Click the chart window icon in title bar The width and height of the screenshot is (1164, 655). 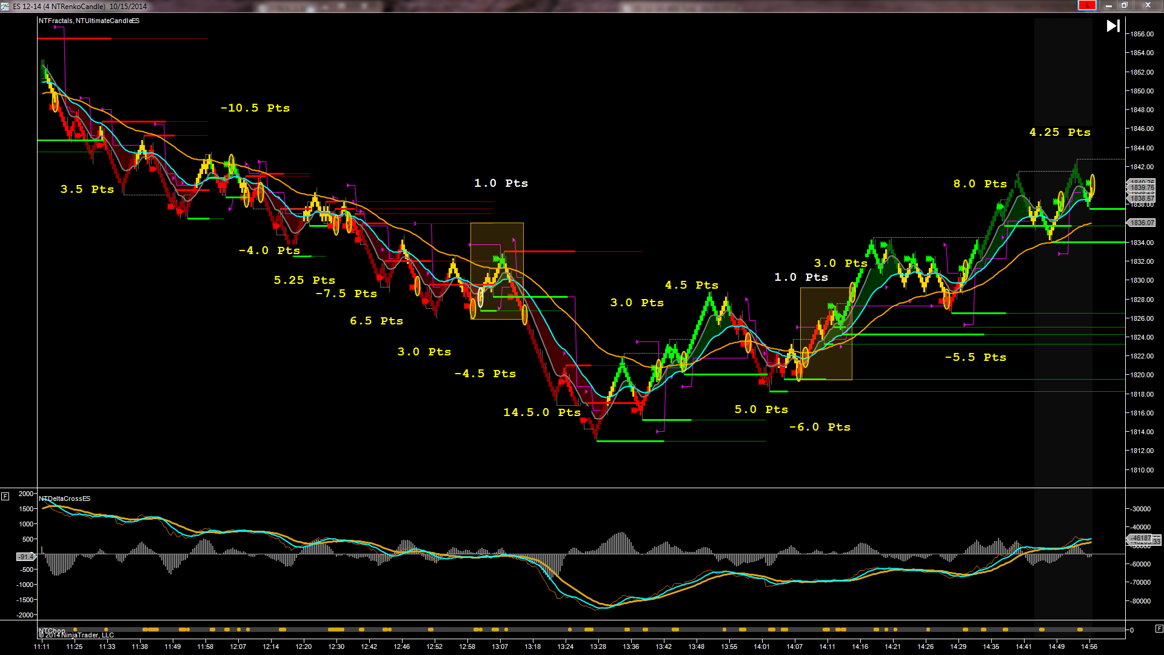point(5,6)
